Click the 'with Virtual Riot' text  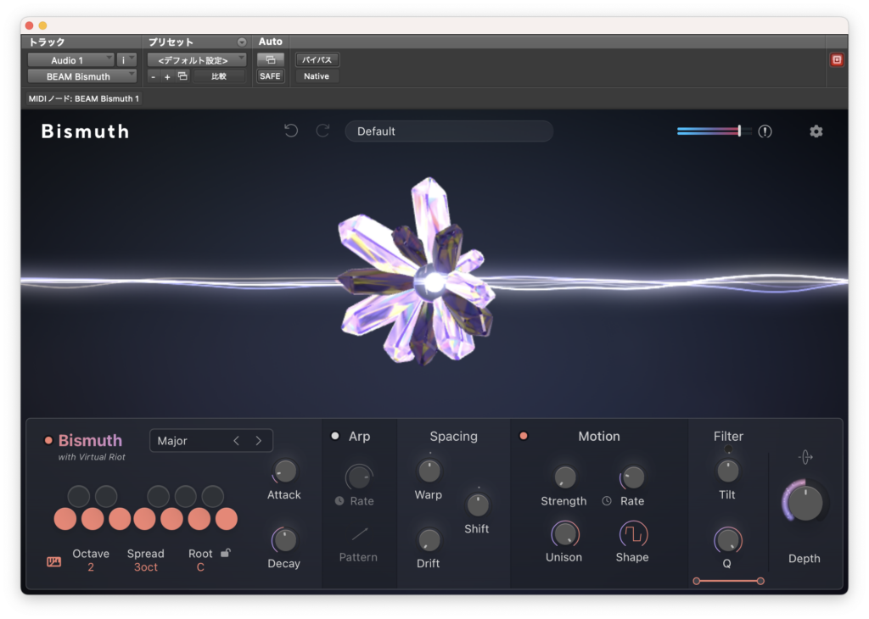pos(92,457)
